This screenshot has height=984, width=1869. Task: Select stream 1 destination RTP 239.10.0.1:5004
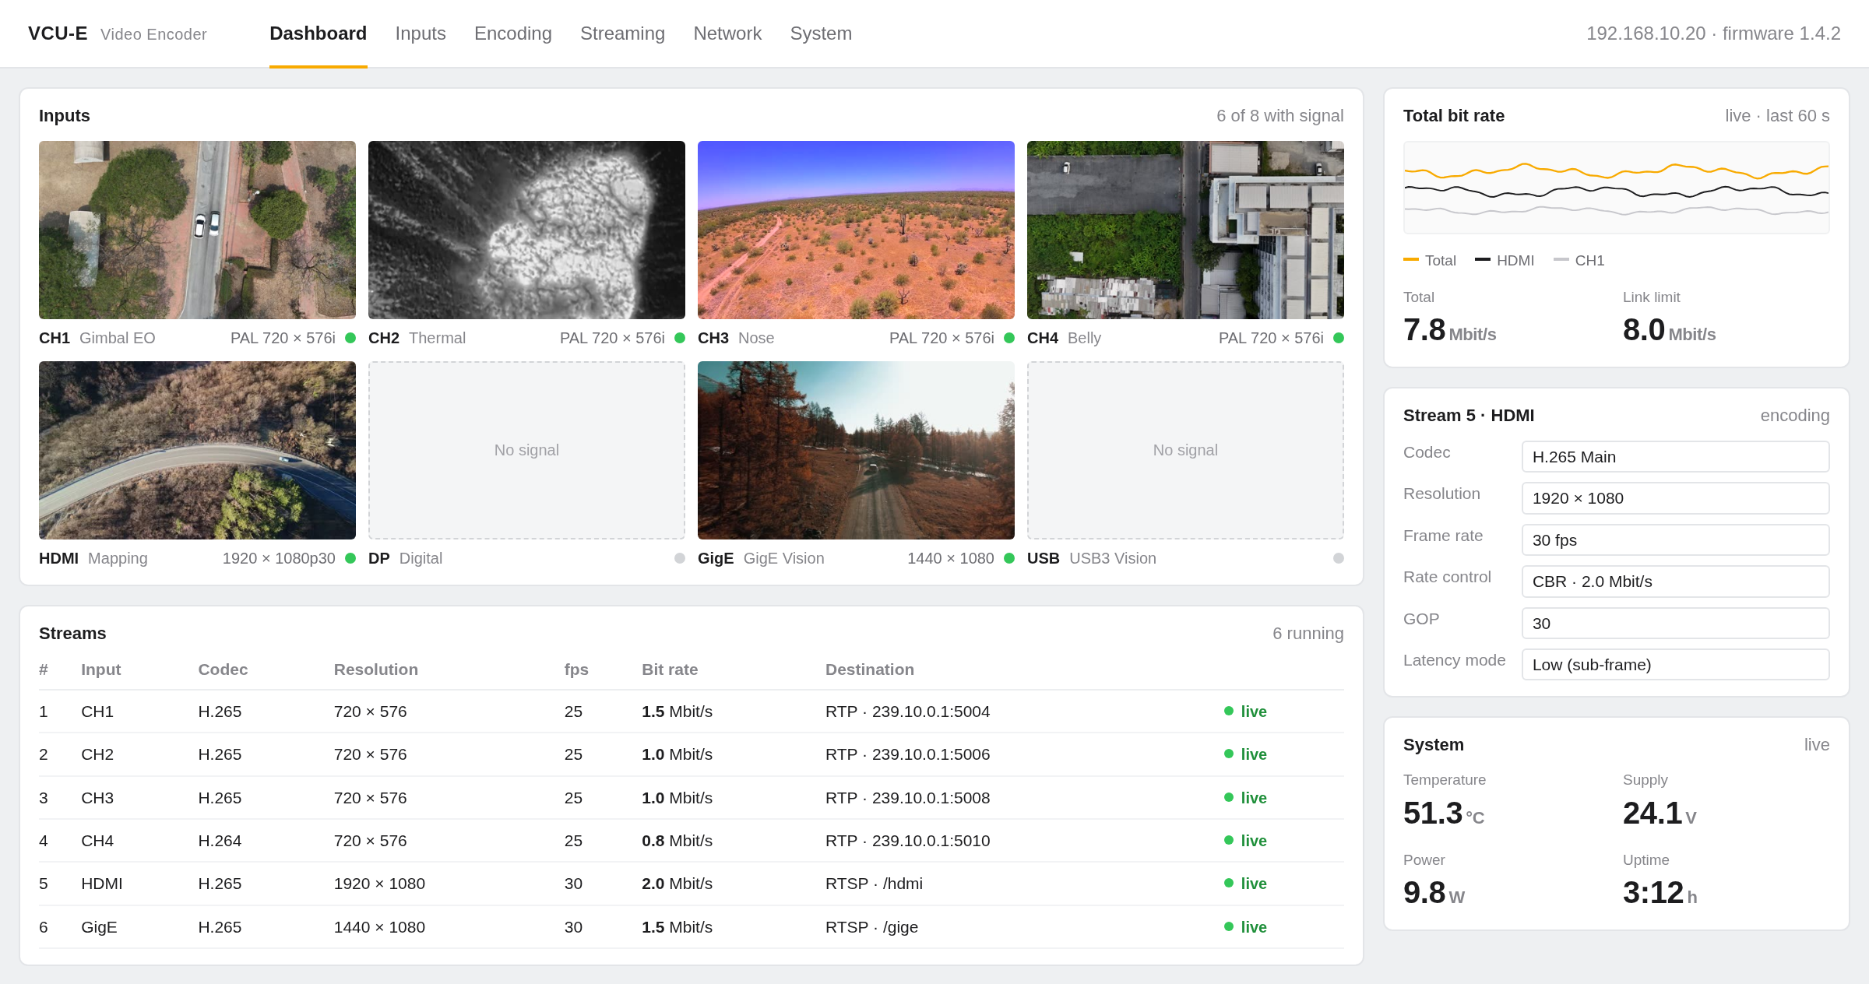coord(907,712)
